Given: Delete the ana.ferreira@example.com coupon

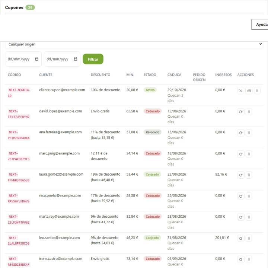Looking at the screenshot, I should [249, 133].
